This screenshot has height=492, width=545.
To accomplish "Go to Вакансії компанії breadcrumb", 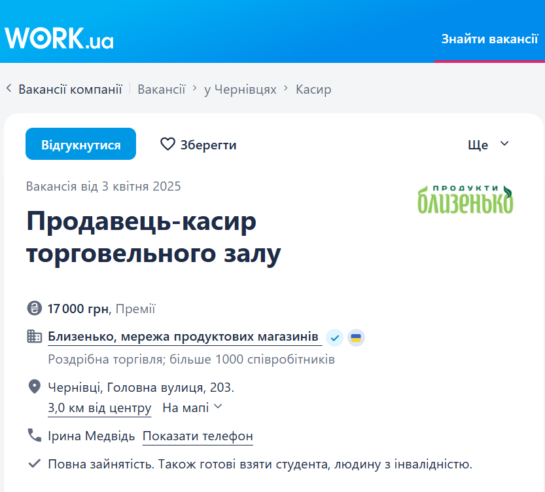I will pos(70,89).
